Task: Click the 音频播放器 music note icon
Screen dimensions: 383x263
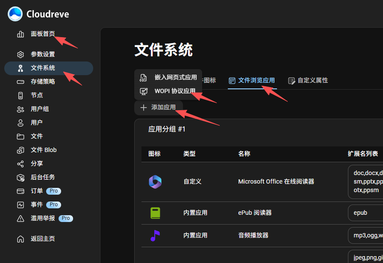Action: click(x=155, y=235)
